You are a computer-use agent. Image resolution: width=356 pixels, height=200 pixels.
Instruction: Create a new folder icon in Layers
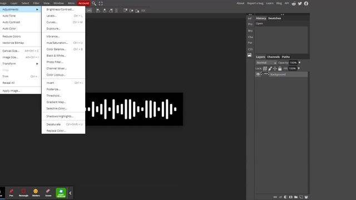[x=296, y=197]
